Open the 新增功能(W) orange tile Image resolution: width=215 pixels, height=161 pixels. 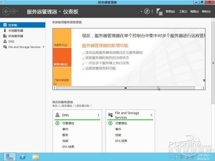coord(62,57)
